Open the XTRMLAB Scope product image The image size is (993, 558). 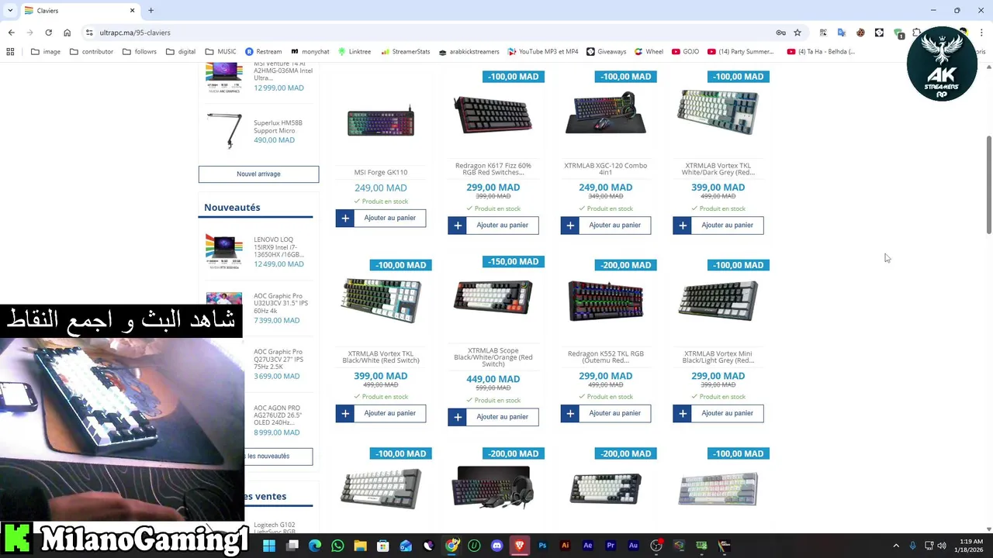point(493,298)
